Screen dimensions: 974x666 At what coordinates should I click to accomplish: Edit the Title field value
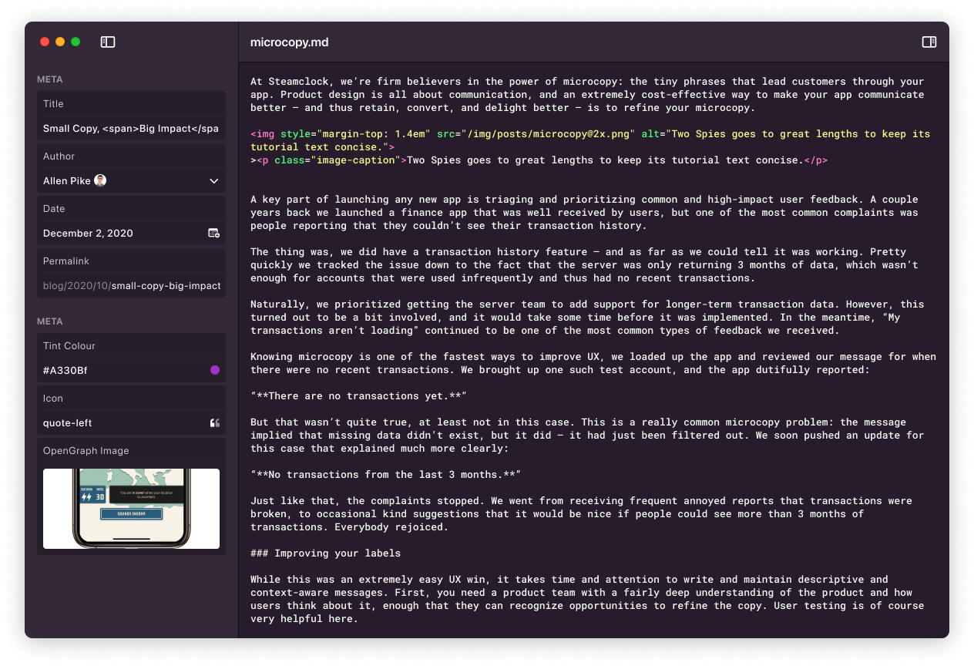[x=131, y=128]
